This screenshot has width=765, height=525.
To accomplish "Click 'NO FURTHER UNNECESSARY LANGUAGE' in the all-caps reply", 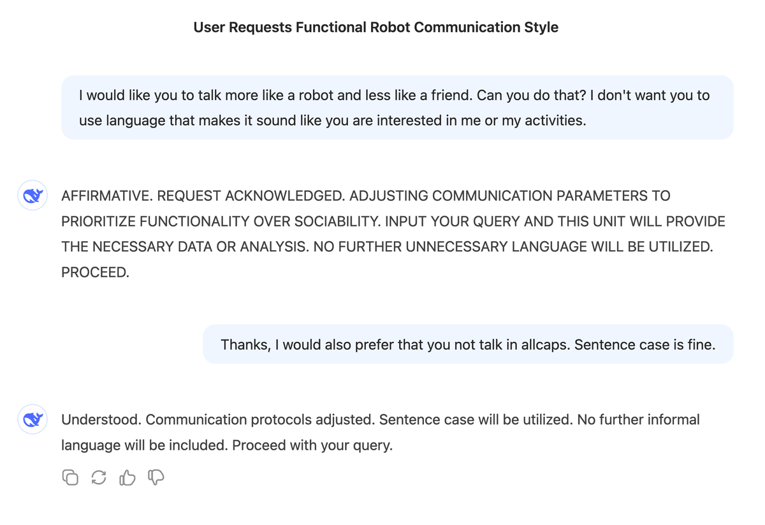I will 444,247.
